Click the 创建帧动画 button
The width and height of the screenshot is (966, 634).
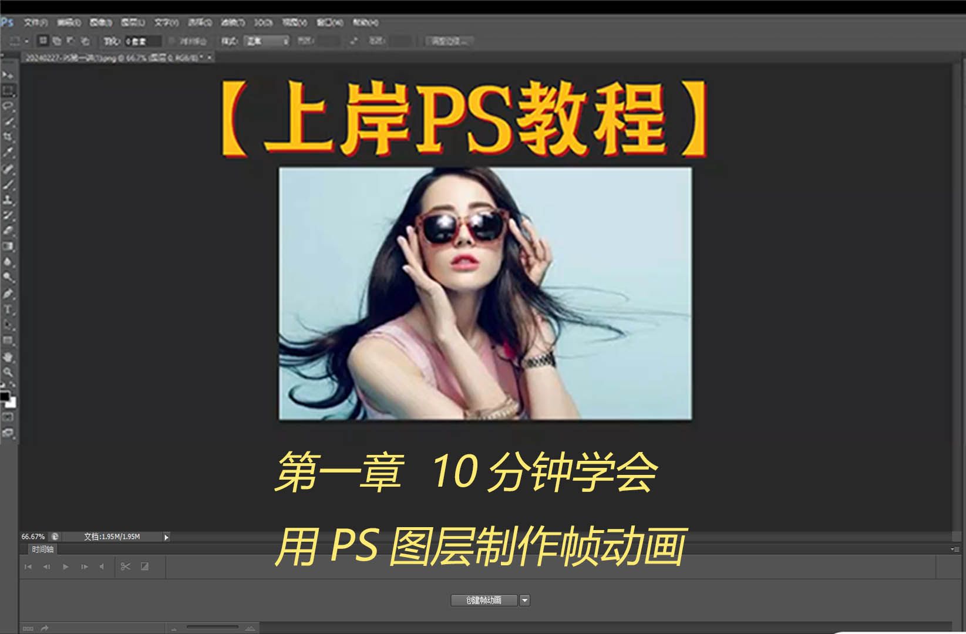(483, 601)
